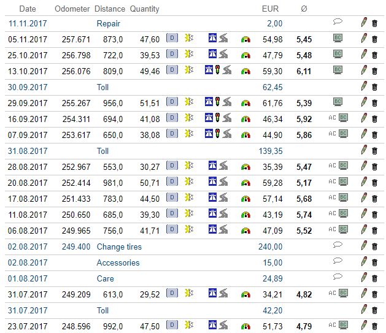Screen dimensions: 386x333
Task: Click tire type icon on 28.08.2017 row
Action: (190, 166)
